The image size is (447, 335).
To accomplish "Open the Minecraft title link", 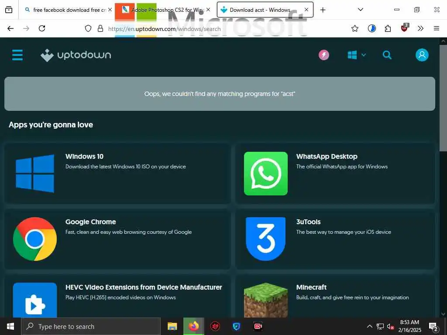I will 311,287.
